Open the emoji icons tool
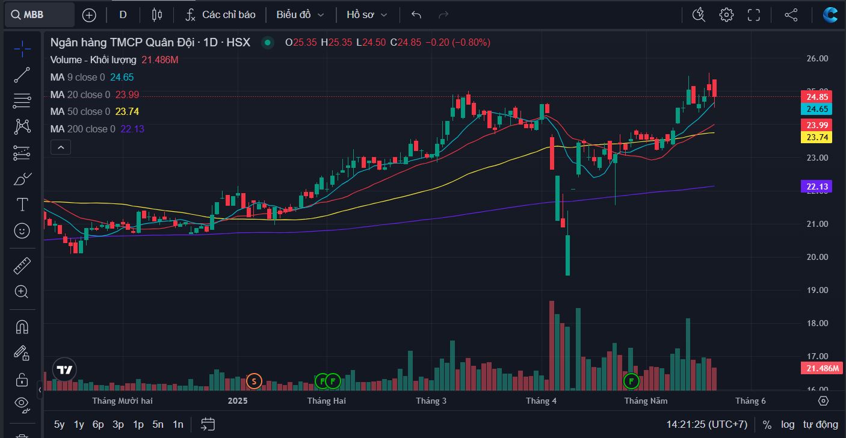The width and height of the screenshot is (846, 438). (22, 230)
